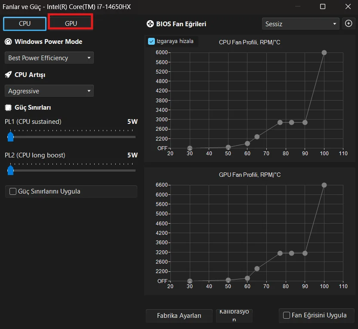358x329 pixels.
Task: Switch to the GPU tab
Action: 71,23
